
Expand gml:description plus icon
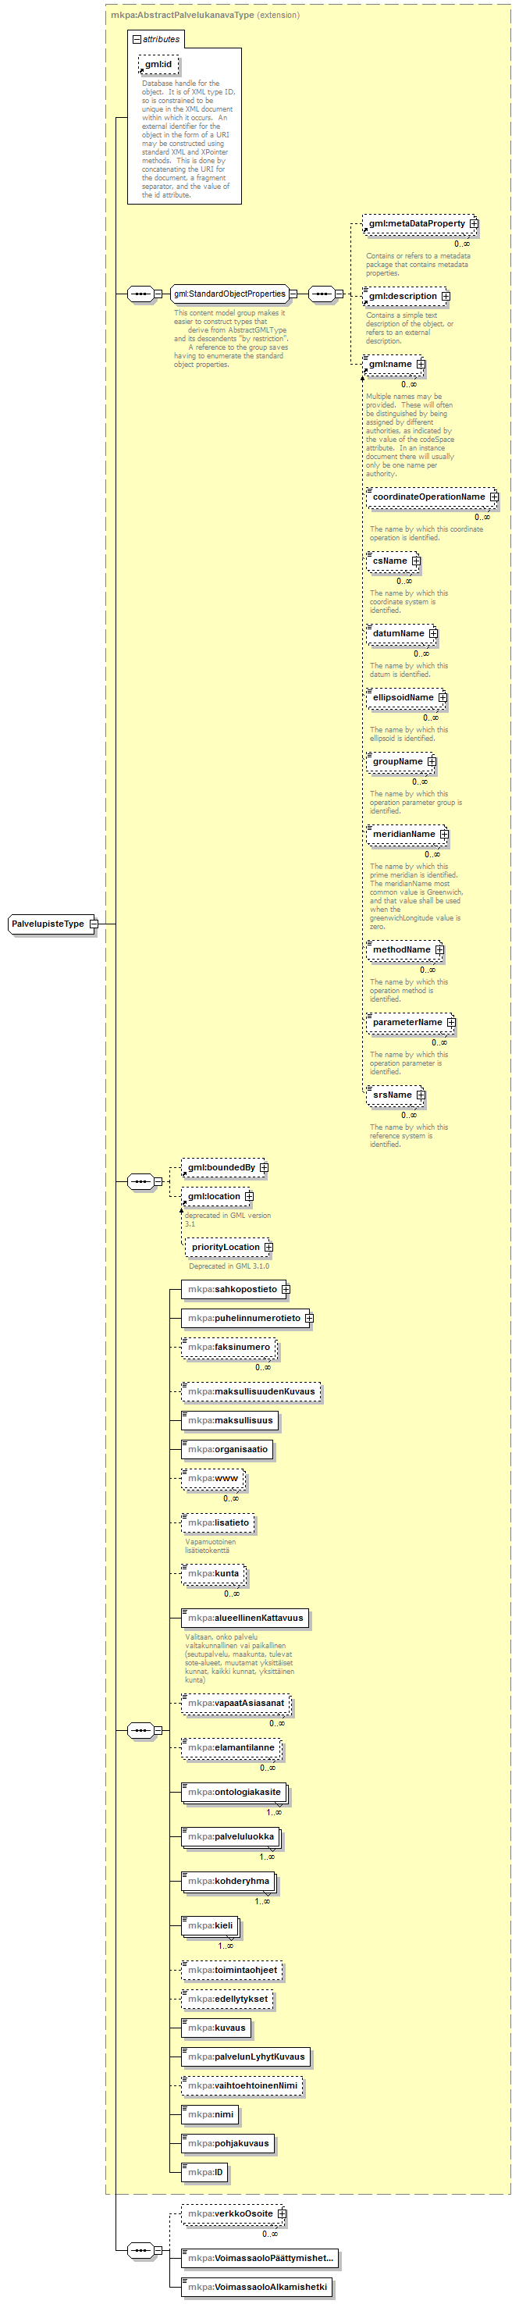446,296
